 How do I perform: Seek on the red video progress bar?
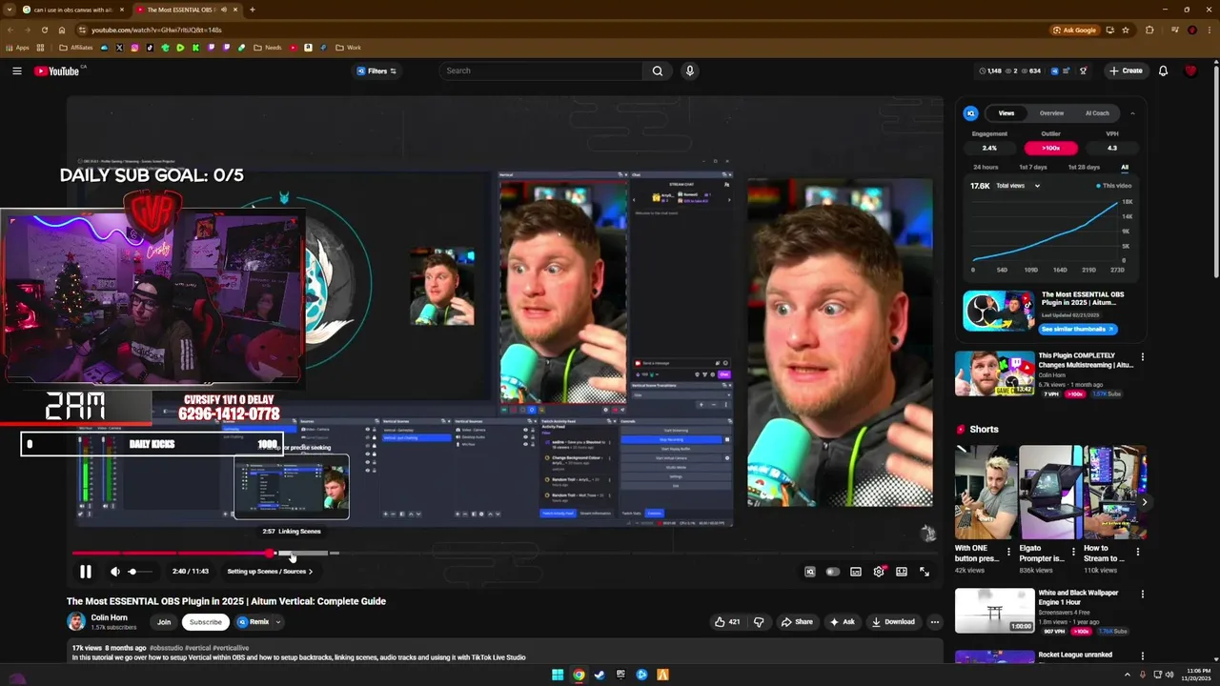pyautogui.click(x=172, y=553)
